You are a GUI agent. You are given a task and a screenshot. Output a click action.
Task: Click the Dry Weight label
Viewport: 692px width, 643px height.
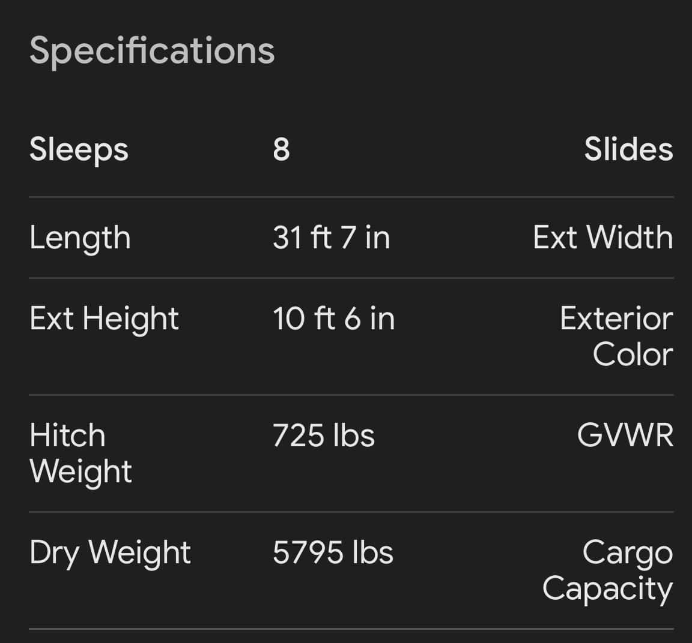[110, 552]
